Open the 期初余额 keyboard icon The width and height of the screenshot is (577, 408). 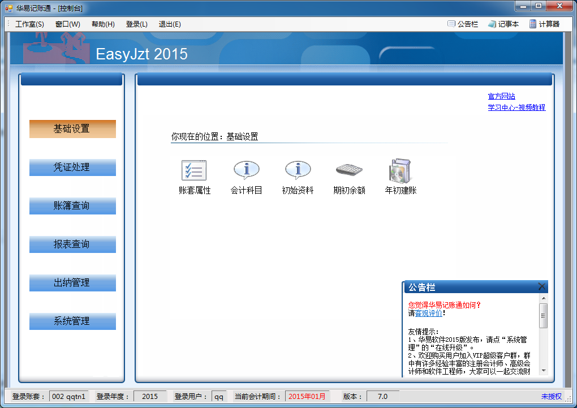pos(349,170)
